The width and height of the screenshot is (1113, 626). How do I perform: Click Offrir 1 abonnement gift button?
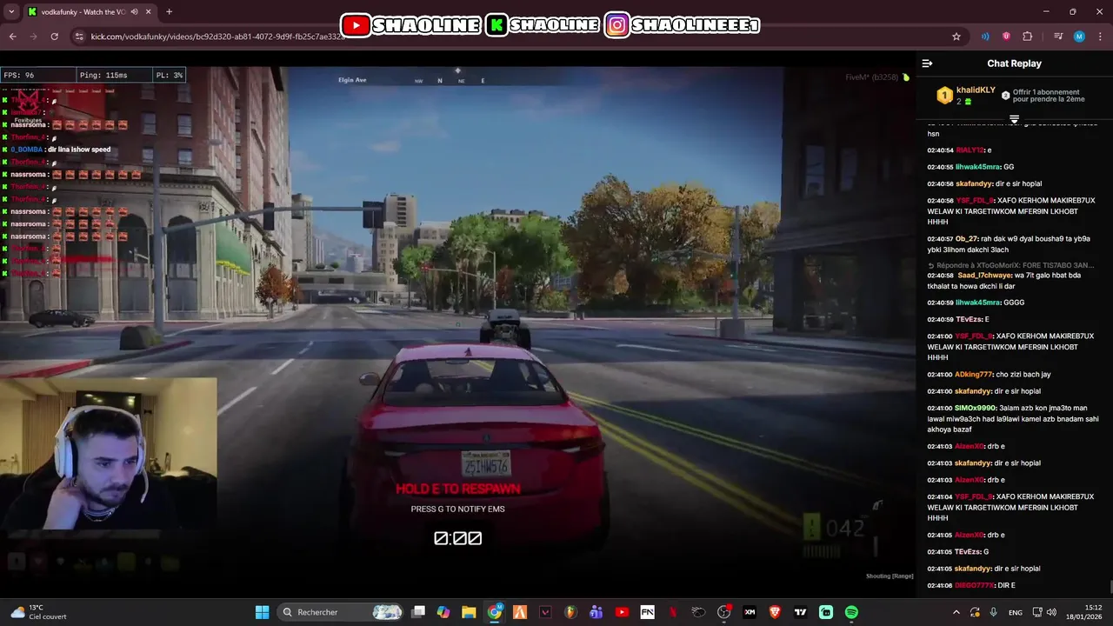pyautogui.click(x=1043, y=96)
